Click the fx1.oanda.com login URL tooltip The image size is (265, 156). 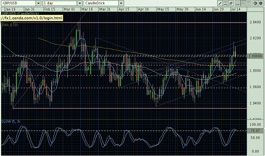[x=32, y=18]
